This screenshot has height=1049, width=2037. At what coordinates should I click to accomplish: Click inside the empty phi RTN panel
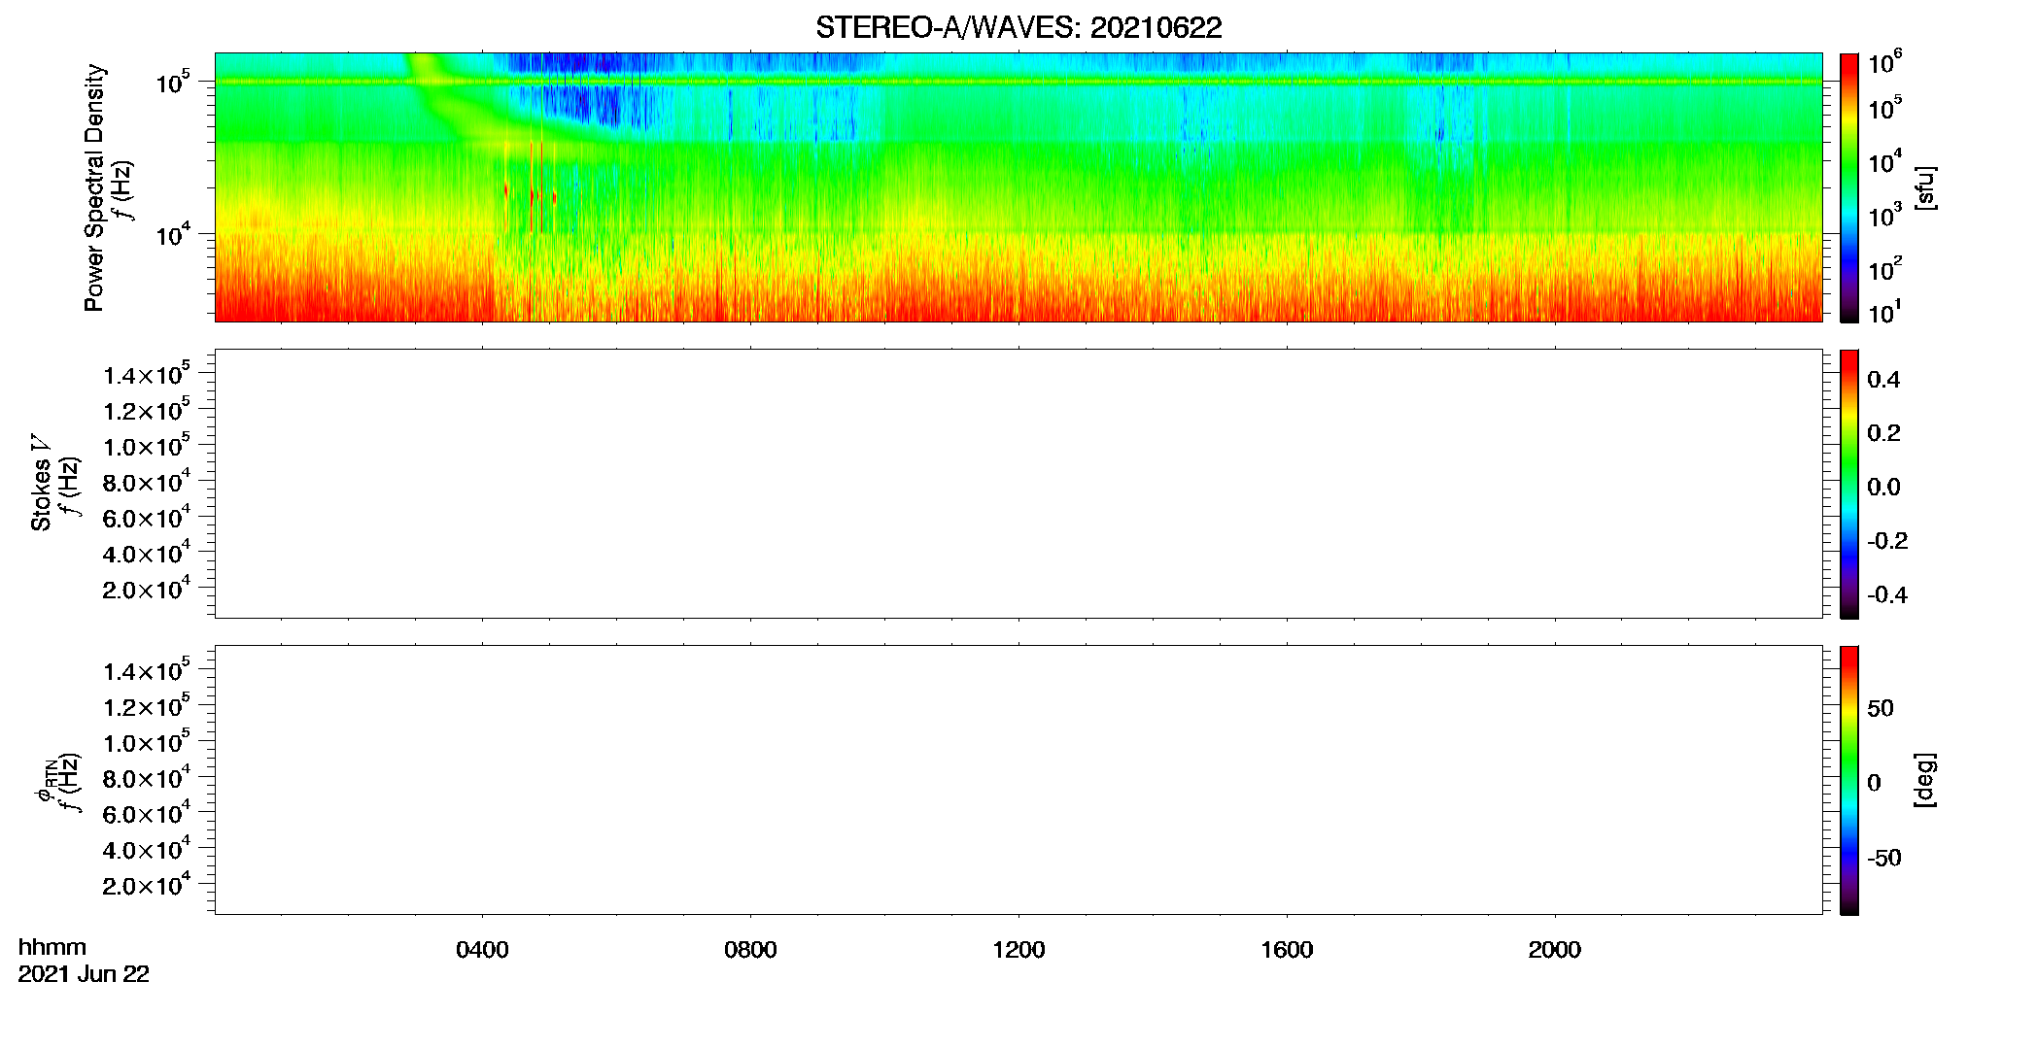(1018, 780)
